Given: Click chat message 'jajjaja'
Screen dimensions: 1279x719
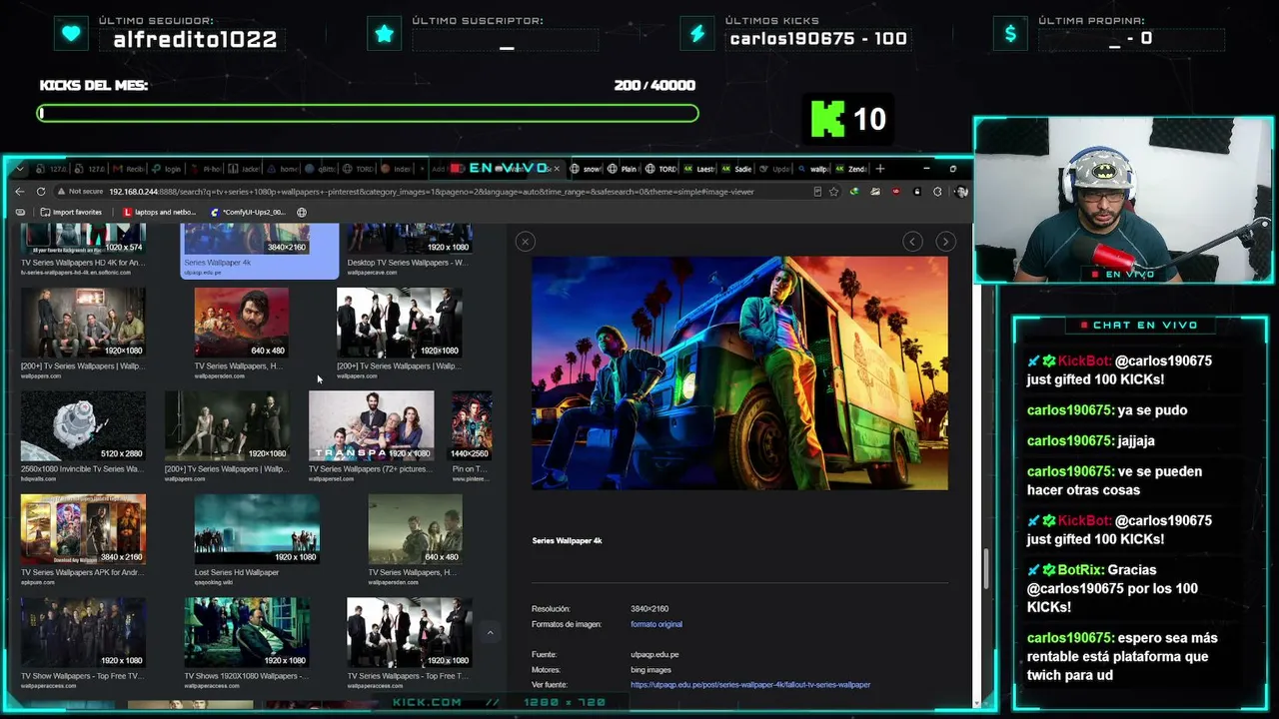Looking at the screenshot, I should tap(1136, 440).
